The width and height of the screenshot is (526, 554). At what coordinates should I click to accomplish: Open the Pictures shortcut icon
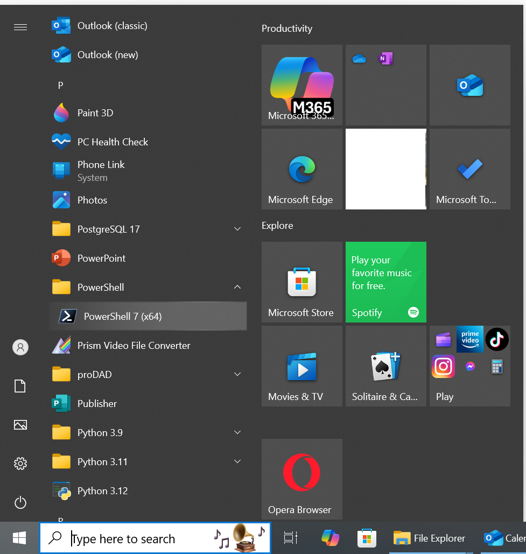point(20,425)
